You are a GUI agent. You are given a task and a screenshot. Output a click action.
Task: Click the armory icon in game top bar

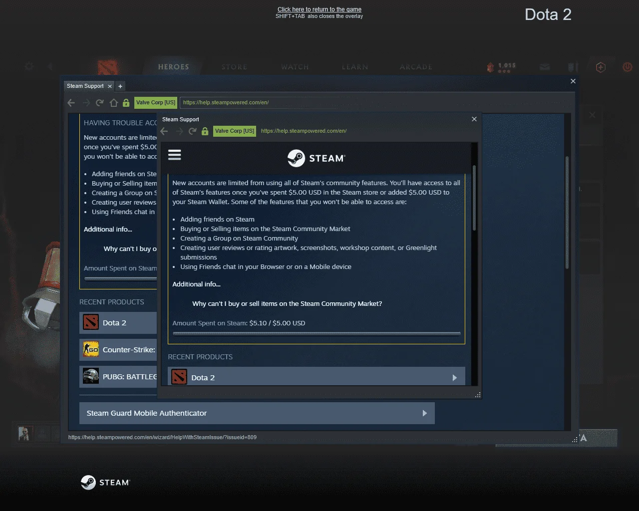pos(573,67)
